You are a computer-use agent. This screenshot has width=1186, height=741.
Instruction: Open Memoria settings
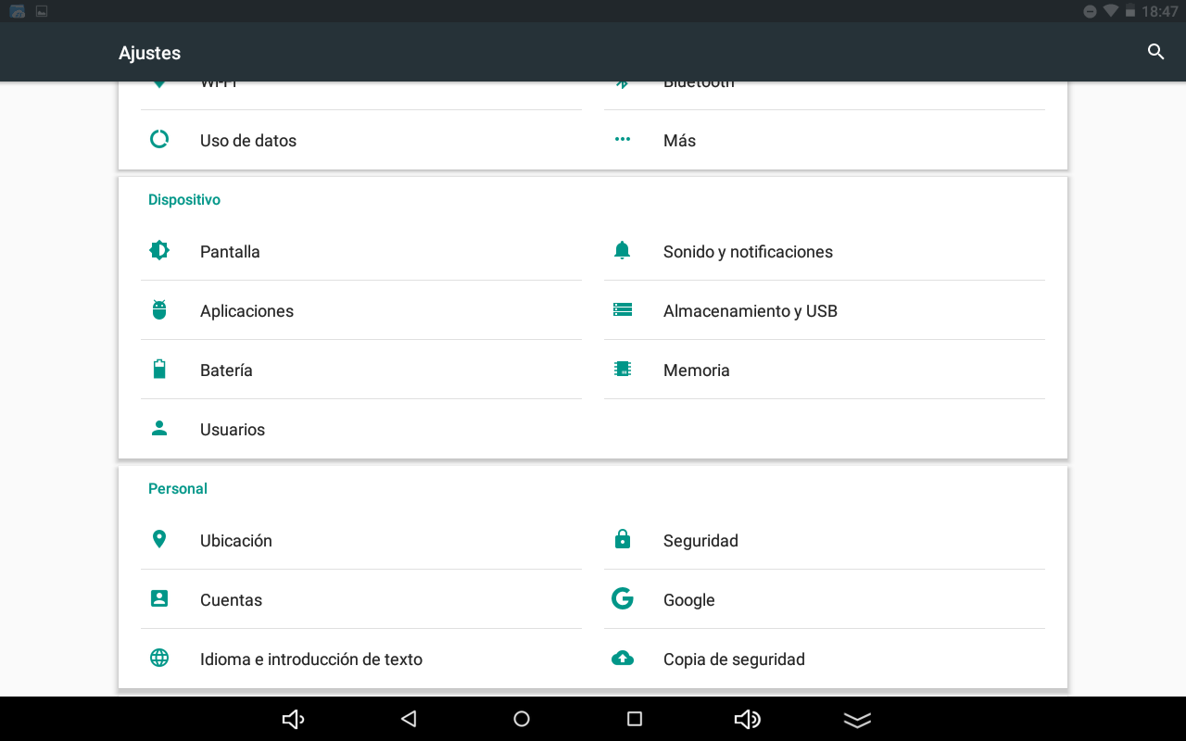[825, 370]
